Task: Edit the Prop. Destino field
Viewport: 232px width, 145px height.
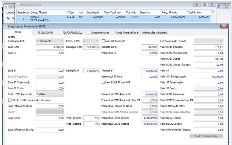Action: 91,124
